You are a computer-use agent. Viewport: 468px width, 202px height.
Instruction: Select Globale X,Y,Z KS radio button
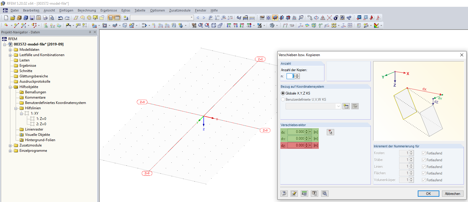[x=283, y=93]
